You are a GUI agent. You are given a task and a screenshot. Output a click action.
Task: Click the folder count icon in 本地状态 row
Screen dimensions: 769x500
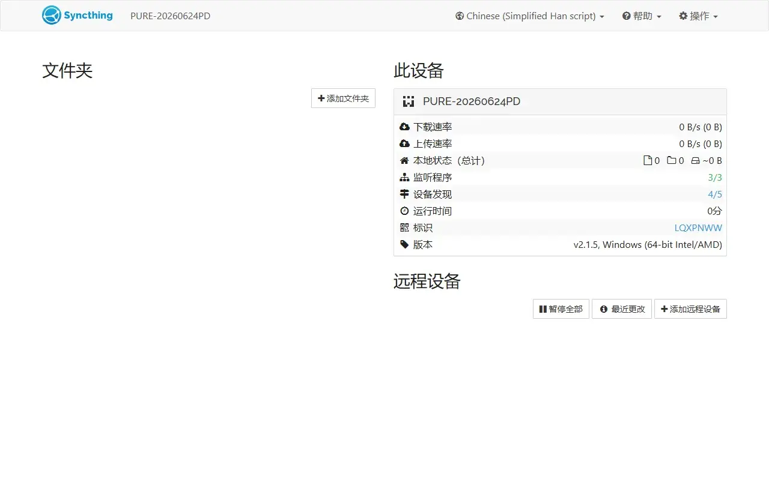[672, 161]
